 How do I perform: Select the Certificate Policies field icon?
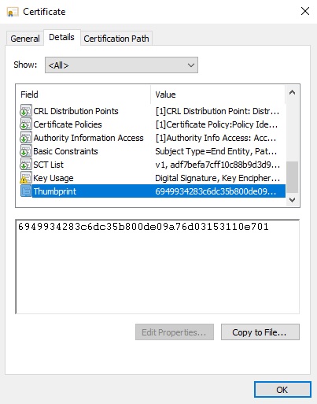(26, 124)
